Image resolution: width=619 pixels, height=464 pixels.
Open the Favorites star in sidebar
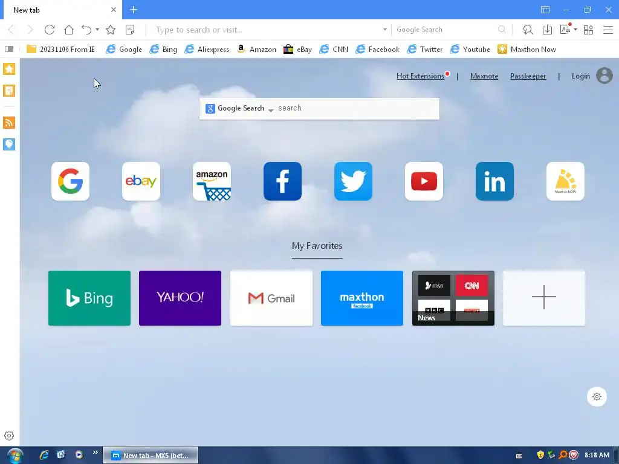[x=9, y=69]
